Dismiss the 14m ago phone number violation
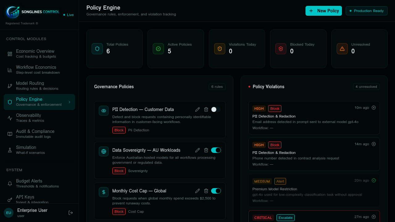 (x=374, y=144)
